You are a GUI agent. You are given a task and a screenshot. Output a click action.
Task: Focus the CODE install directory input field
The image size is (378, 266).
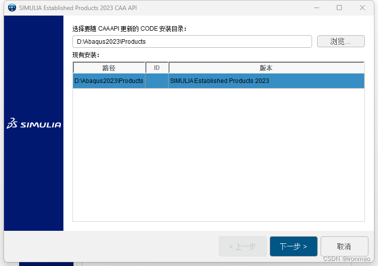coord(192,41)
